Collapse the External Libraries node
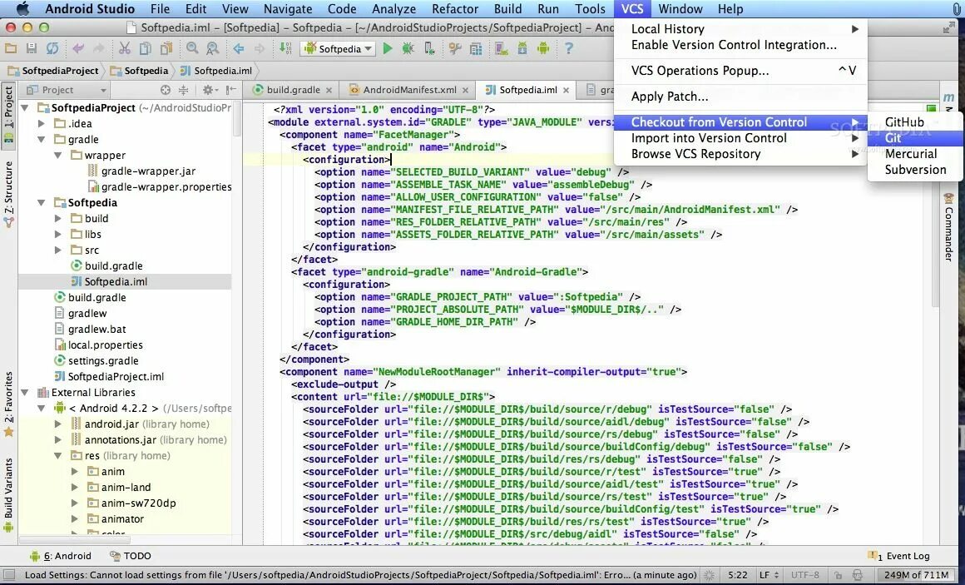This screenshot has height=585, width=965. [x=25, y=392]
